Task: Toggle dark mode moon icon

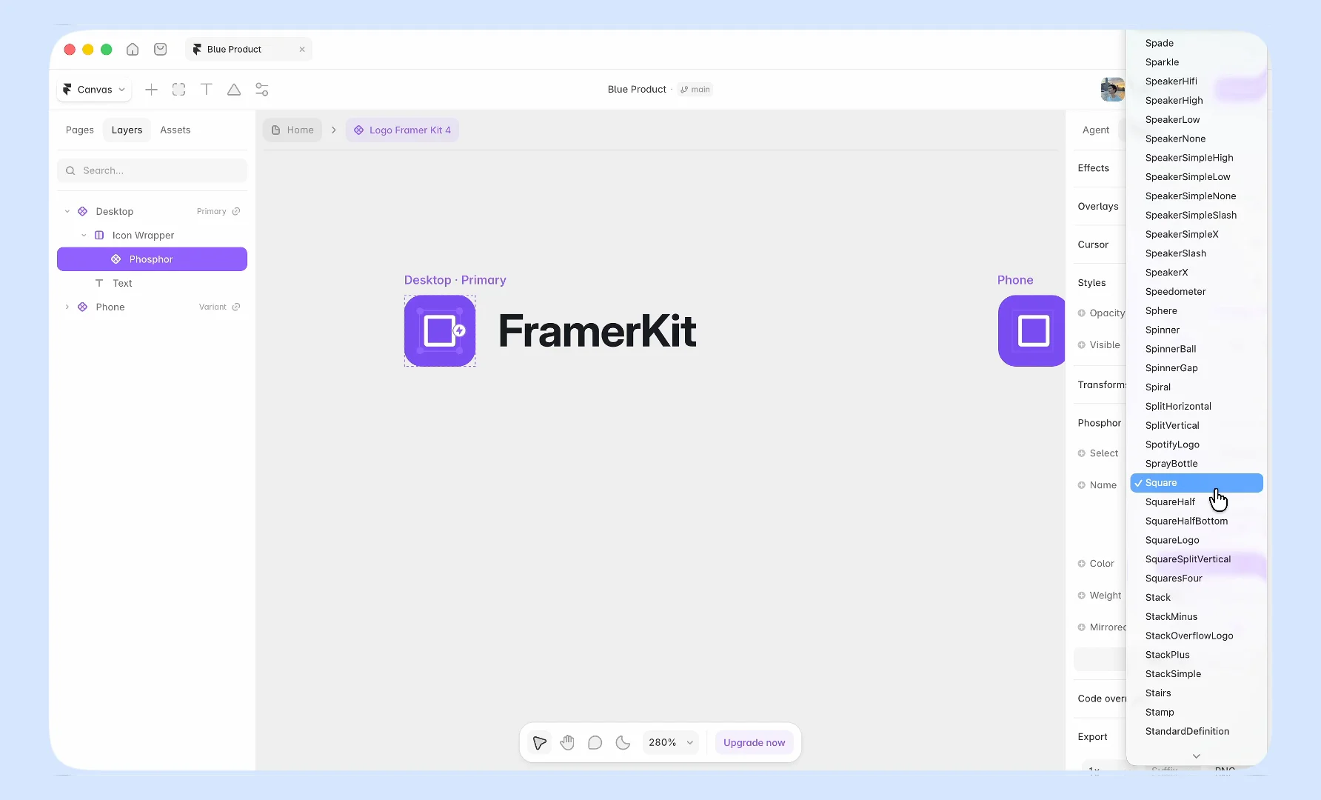Action: [x=623, y=742]
